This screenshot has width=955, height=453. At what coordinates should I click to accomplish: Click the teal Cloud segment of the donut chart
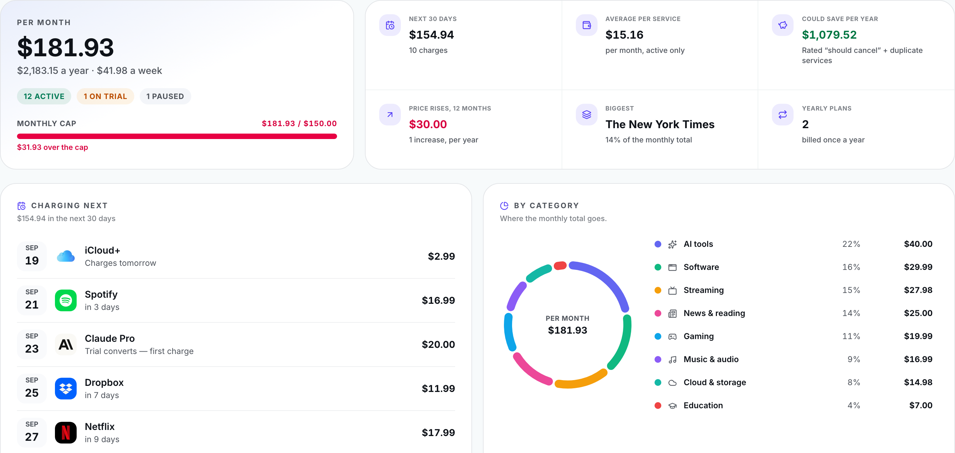[x=538, y=273]
